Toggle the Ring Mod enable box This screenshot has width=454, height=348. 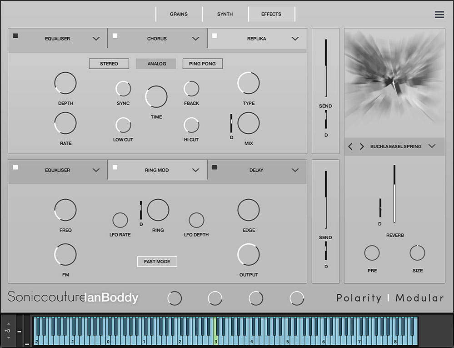pyautogui.click(x=115, y=167)
